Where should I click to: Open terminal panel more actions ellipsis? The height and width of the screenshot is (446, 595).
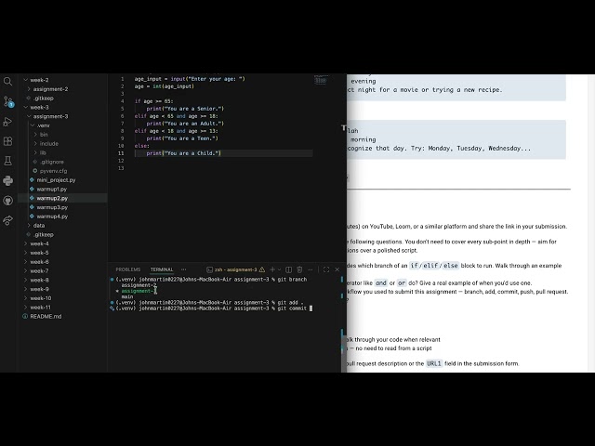311,269
